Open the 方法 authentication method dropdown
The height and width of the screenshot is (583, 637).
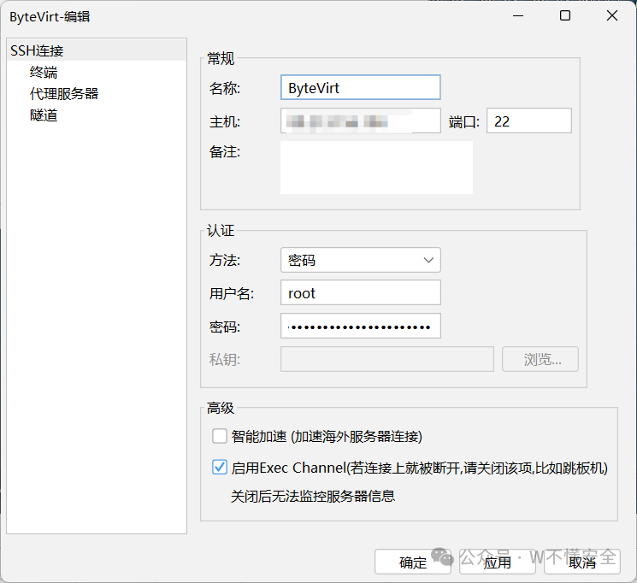360,260
